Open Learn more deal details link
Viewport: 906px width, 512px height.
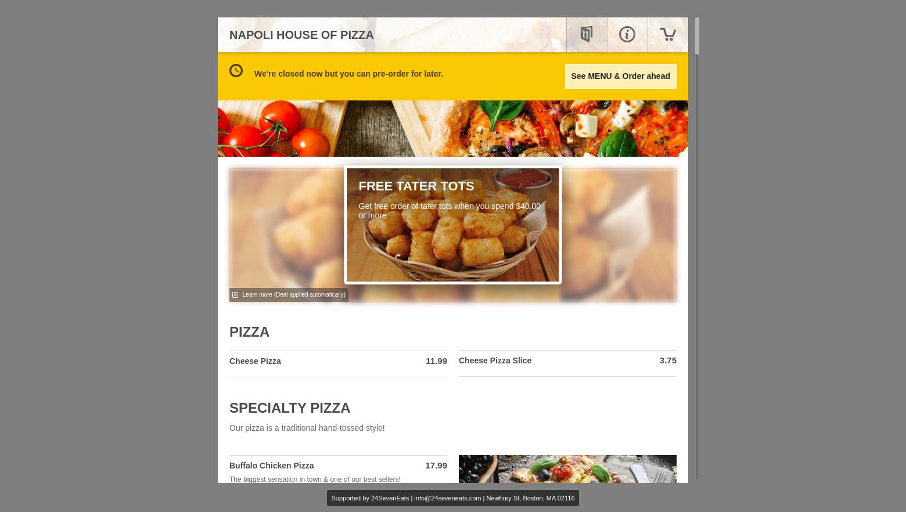point(294,295)
